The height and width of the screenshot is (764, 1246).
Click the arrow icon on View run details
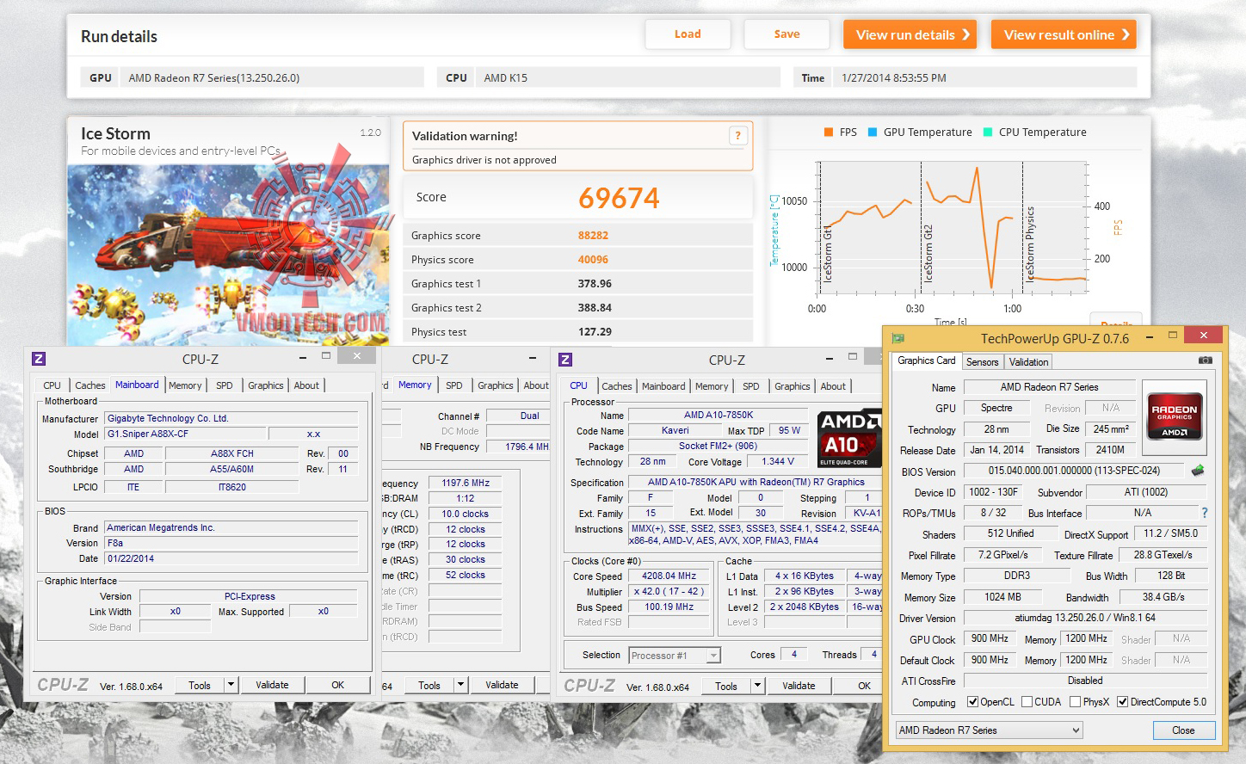pos(965,34)
